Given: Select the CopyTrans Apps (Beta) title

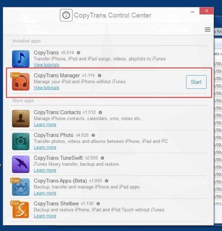Looking at the screenshot, I should click(61, 181).
